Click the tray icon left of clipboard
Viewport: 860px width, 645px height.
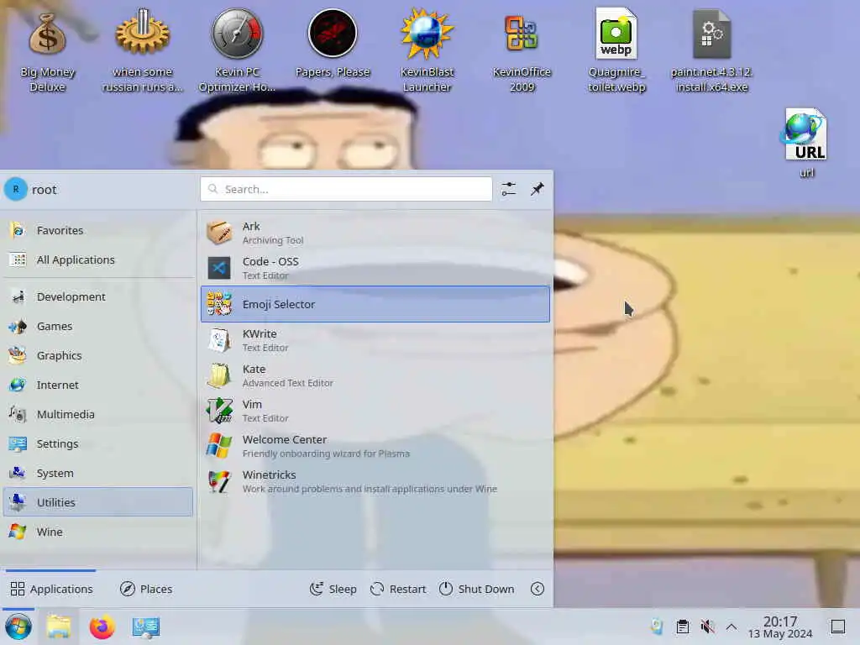[x=657, y=627]
